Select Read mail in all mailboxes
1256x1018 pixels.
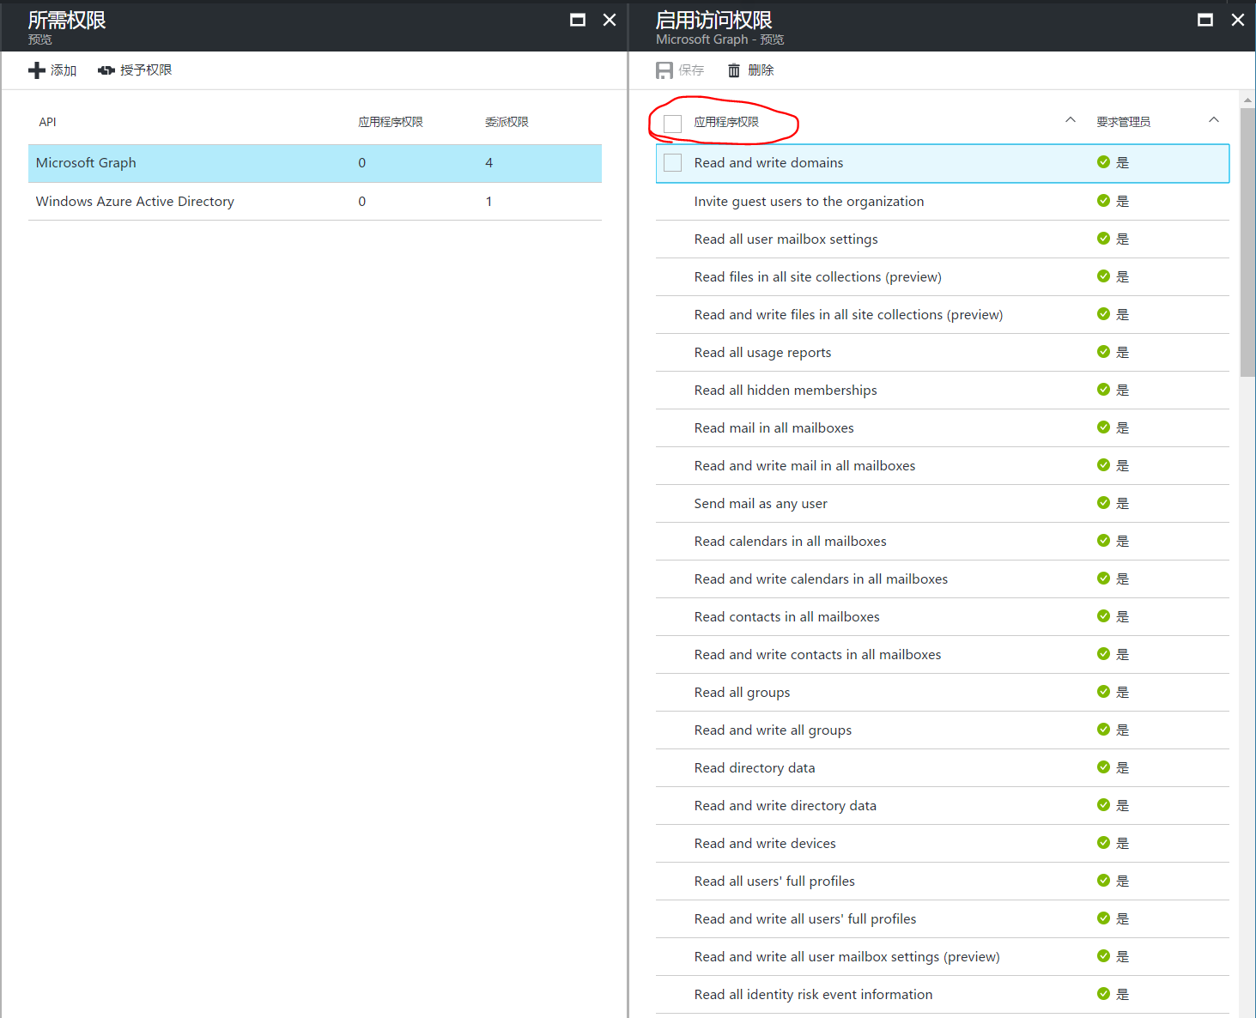point(943,427)
